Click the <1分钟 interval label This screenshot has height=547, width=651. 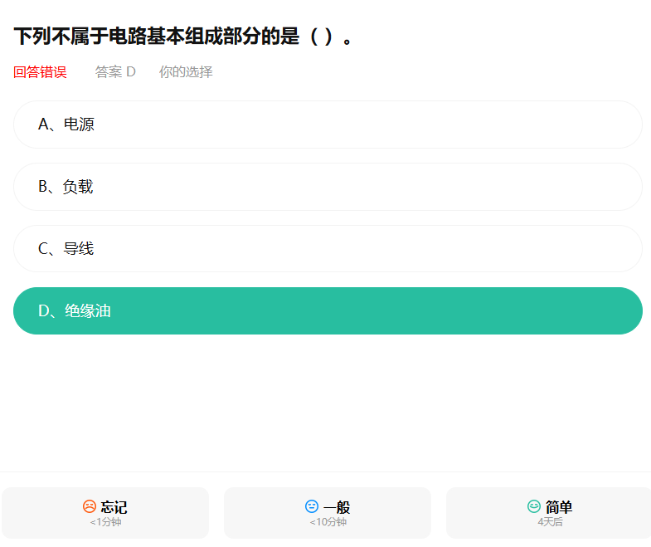pyautogui.click(x=105, y=522)
